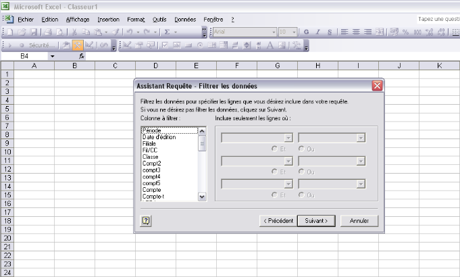Click the Undo arrow icon
This screenshot has width=460, height=277.
[x=128, y=32]
